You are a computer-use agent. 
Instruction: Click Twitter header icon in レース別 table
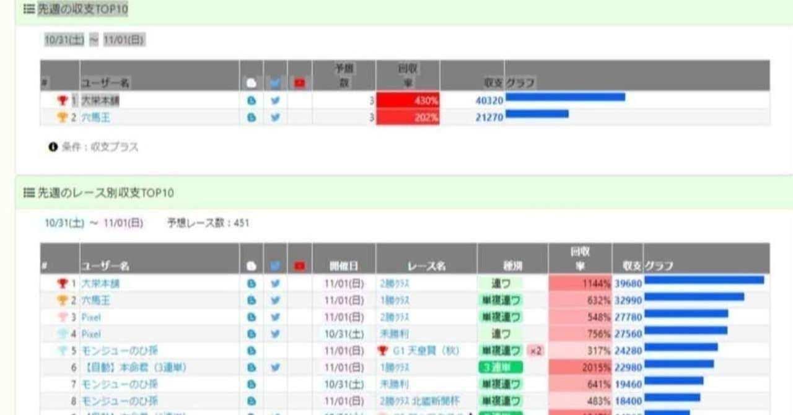tap(276, 266)
